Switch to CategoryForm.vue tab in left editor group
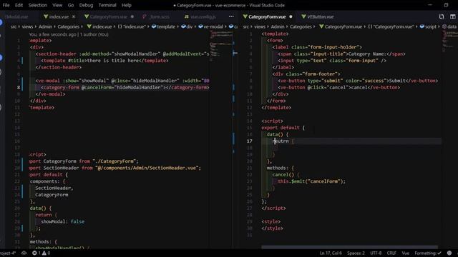The image size is (458, 257). tap(108, 17)
